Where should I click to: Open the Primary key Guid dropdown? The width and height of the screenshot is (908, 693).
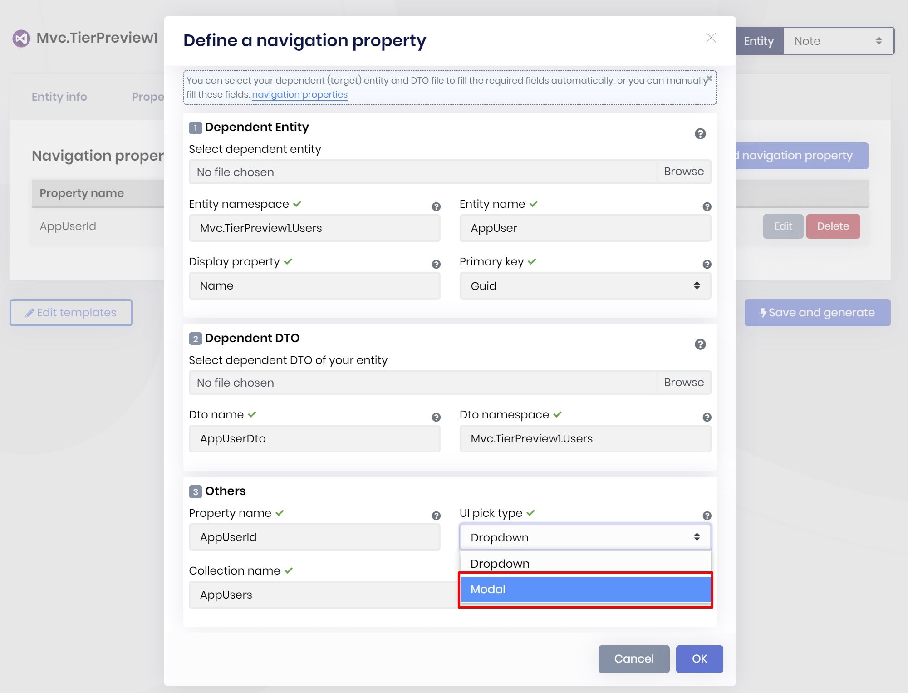(x=584, y=286)
